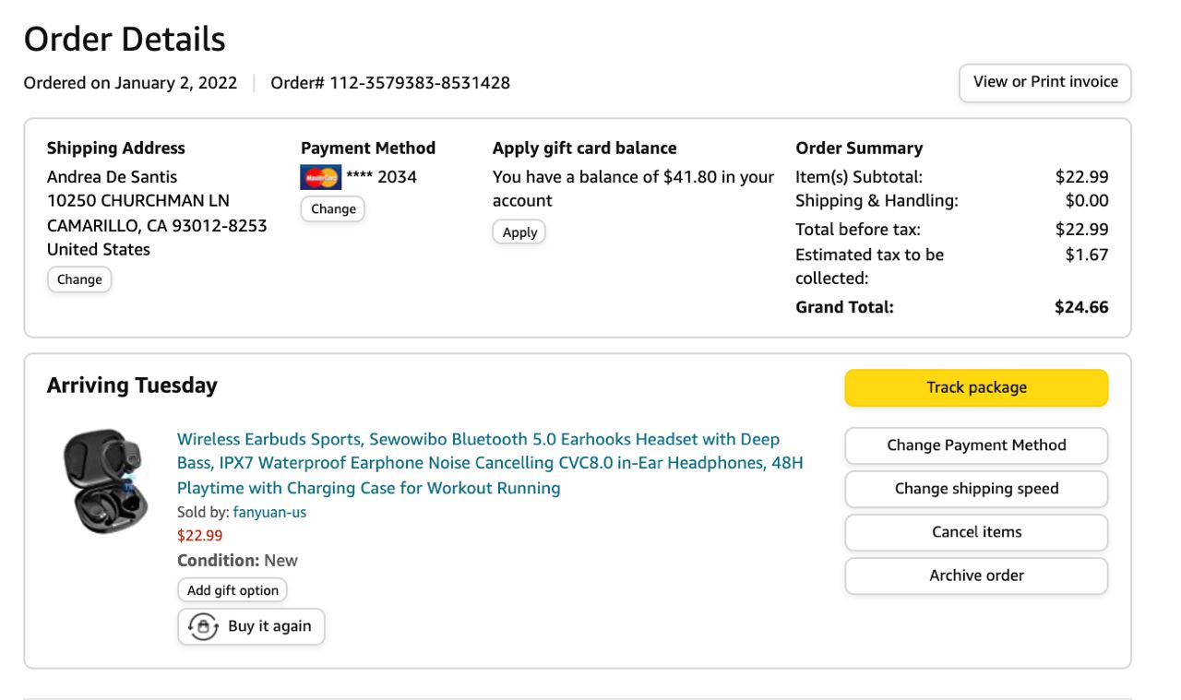Archive this order

(x=976, y=575)
